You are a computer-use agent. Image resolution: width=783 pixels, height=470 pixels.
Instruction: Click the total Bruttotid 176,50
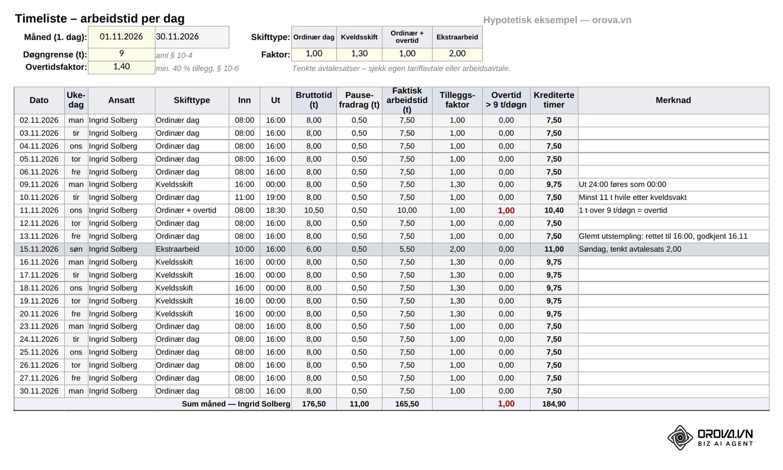pos(314,404)
